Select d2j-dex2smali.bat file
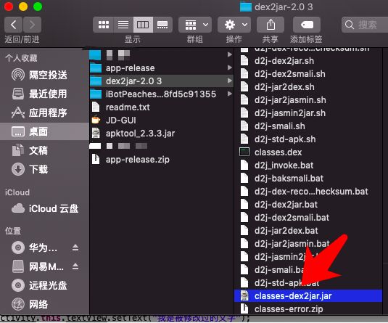The height and width of the screenshot is (323, 388). point(308,218)
